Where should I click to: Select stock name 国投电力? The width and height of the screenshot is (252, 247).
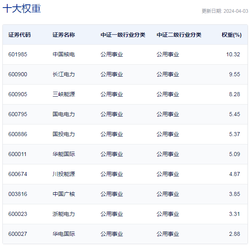64,134
